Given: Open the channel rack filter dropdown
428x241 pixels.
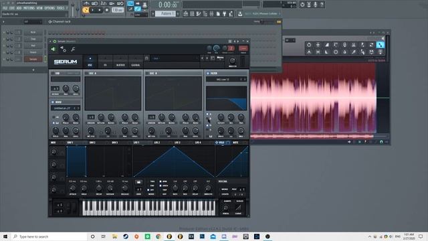Looking at the screenshot, I should pos(32,21).
